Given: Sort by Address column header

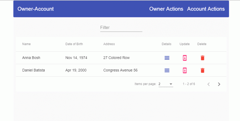Looking at the screenshot, I should 109,44.
